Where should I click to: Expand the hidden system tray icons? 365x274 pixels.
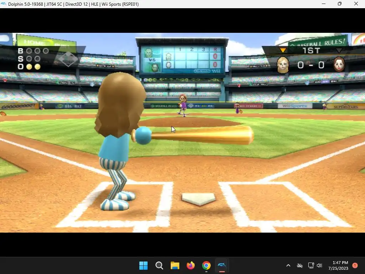(x=288, y=265)
